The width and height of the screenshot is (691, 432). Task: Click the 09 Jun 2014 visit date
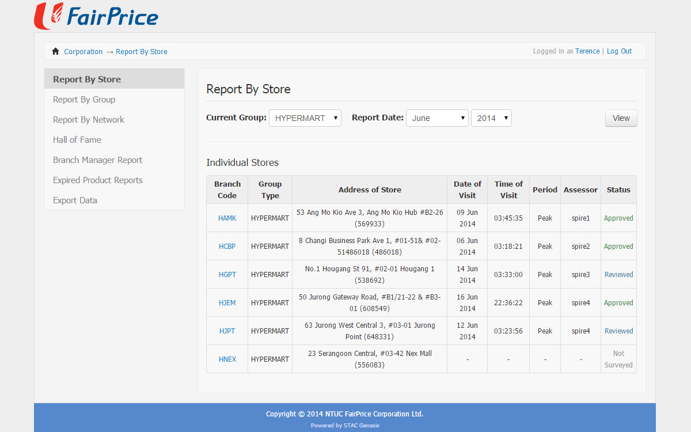click(467, 218)
